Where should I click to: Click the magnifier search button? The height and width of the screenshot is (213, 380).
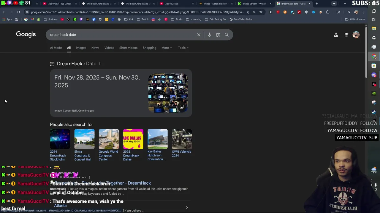[227, 35]
